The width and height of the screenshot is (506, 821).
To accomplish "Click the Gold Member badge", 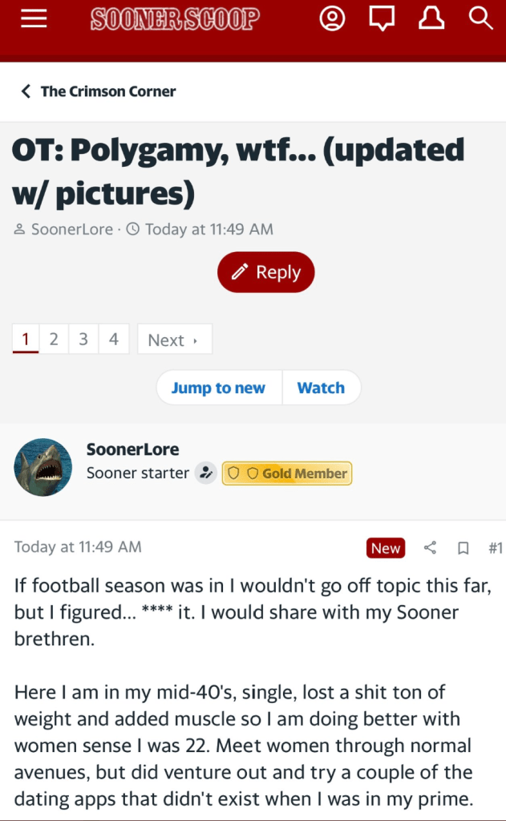I will point(287,473).
